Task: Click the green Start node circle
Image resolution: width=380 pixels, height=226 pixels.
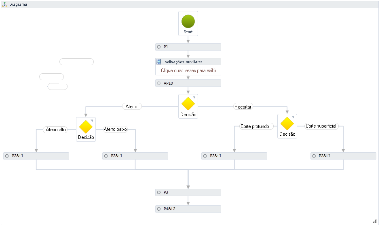Action: click(188, 21)
